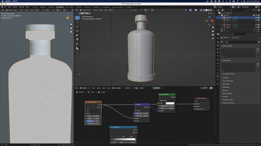The width and height of the screenshot is (261, 146).
Task: Enable rendered viewport shading mode
Action: coord(211,10)
